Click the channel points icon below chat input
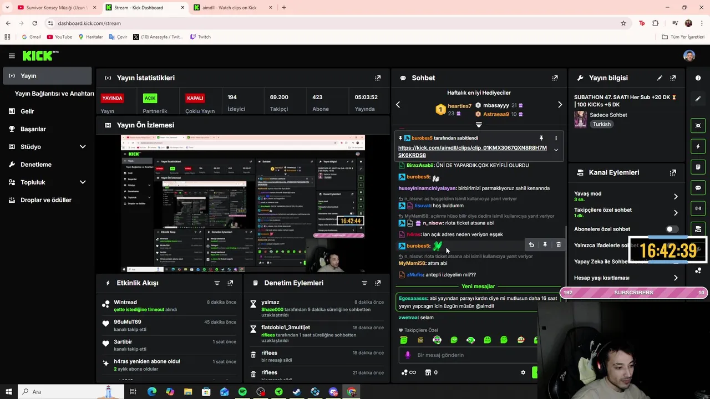Image resolution: width=710 pixels, height=399 pixels. point(404,372)
